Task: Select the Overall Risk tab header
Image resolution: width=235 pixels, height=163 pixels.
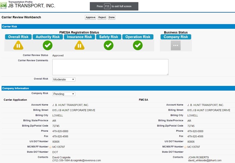Action: (18, 37)
